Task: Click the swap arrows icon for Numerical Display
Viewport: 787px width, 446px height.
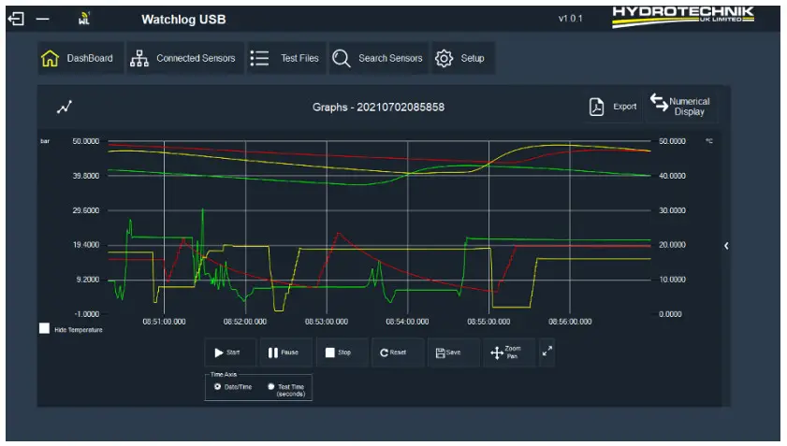Action: 659,102
